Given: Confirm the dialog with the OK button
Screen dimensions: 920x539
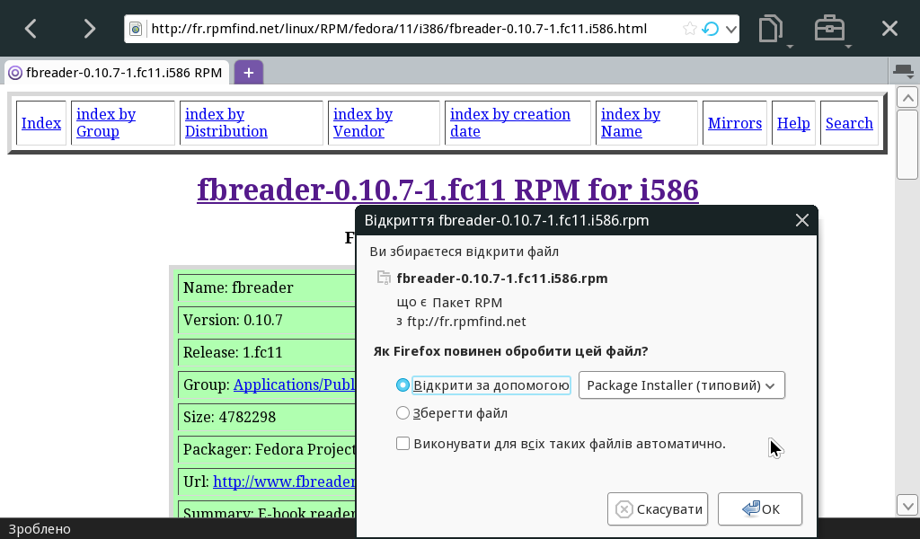Looking at the screenshot, I should click(760, 509).
